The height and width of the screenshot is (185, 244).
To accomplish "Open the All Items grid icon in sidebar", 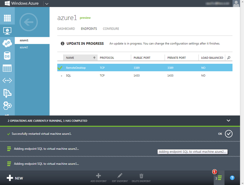I will 7,18.
